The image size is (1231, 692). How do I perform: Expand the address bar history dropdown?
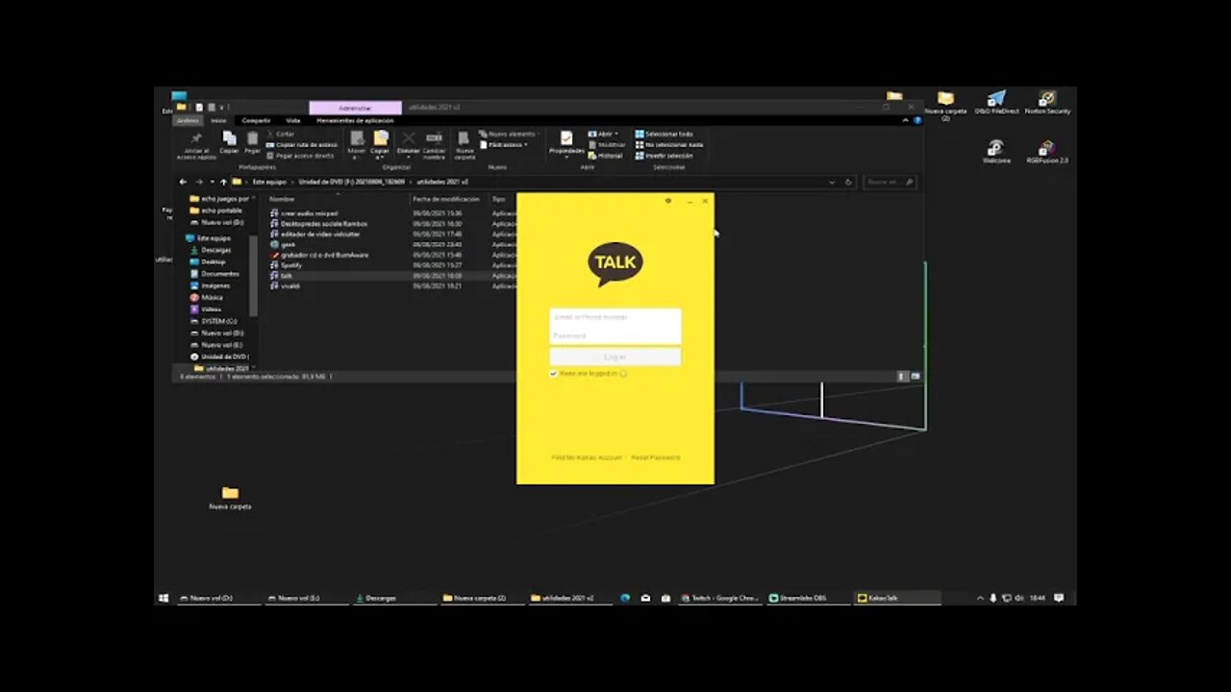click(832, 182)
